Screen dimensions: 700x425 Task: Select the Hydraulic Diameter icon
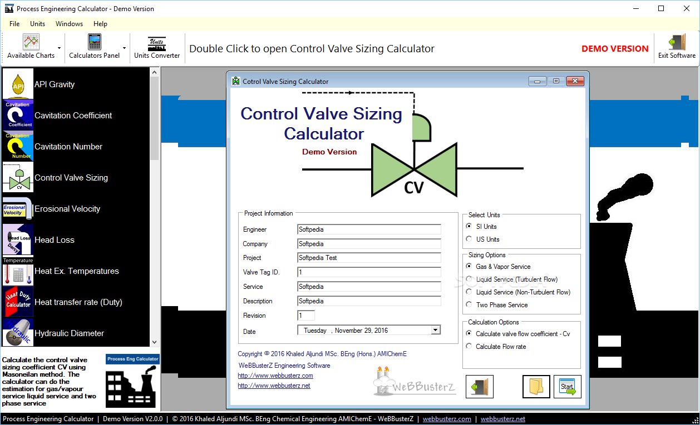pos(18,332)
